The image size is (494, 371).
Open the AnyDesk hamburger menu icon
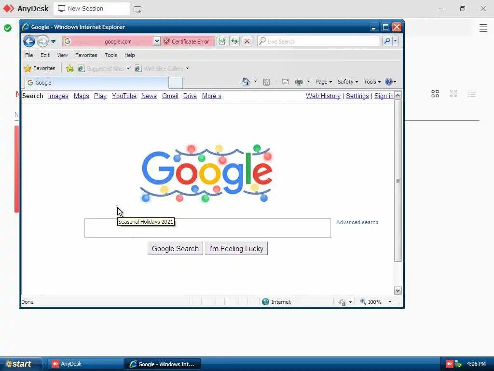click(483, 28)
